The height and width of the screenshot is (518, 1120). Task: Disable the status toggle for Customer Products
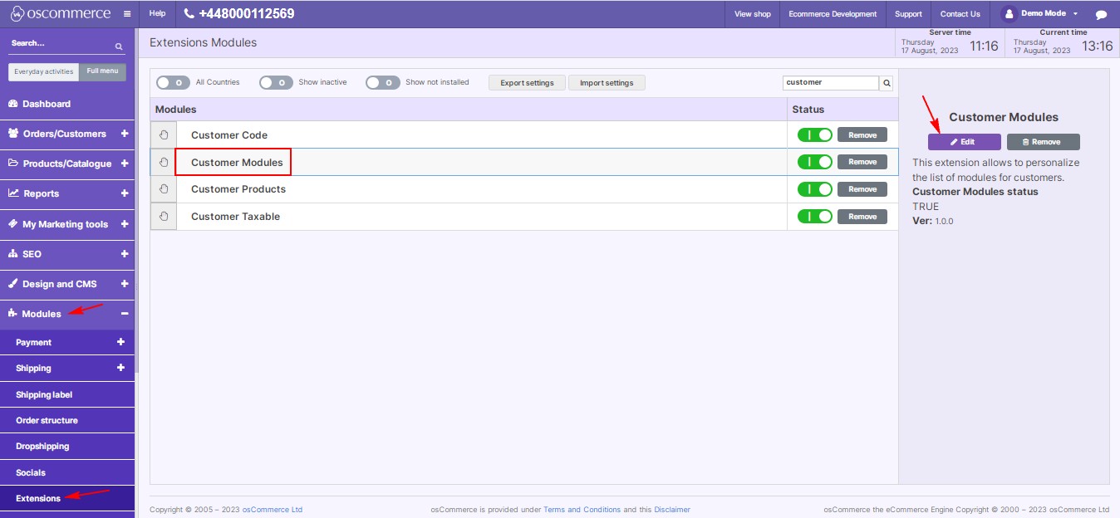813,188
